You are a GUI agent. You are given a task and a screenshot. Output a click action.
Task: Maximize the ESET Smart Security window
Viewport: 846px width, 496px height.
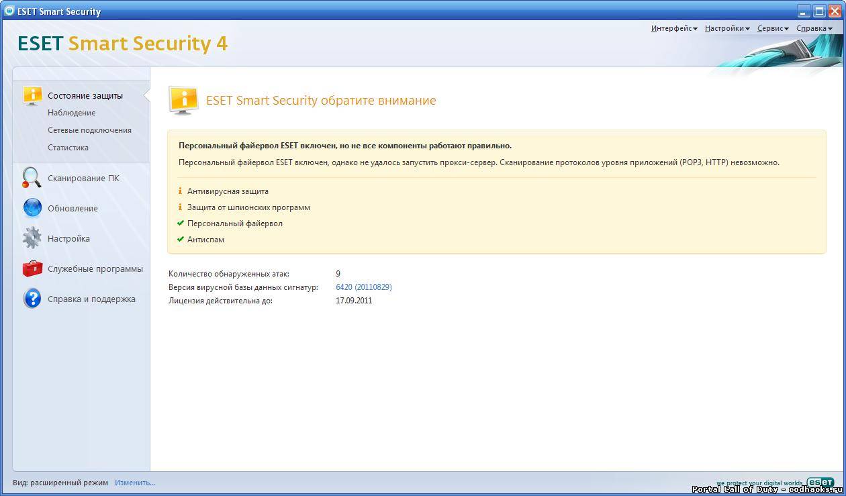(x=819, y=11)
